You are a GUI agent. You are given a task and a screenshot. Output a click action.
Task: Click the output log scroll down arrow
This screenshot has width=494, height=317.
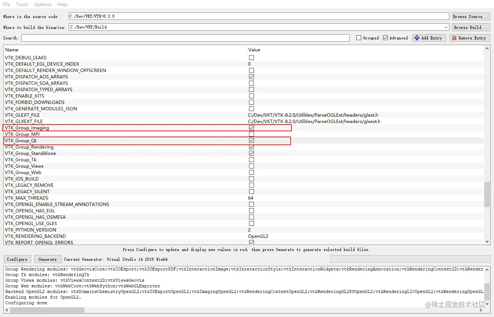point(487,304)
